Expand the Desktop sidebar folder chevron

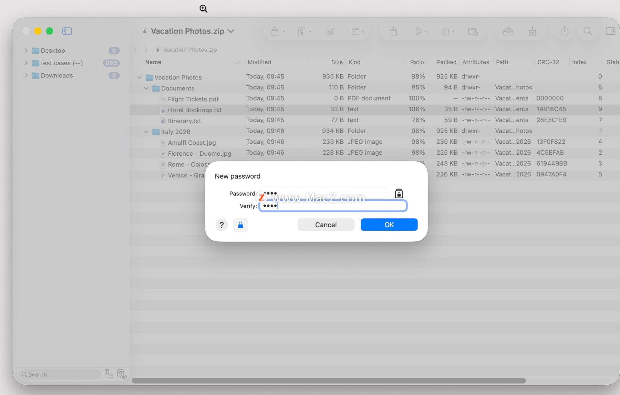click(26, 50)
